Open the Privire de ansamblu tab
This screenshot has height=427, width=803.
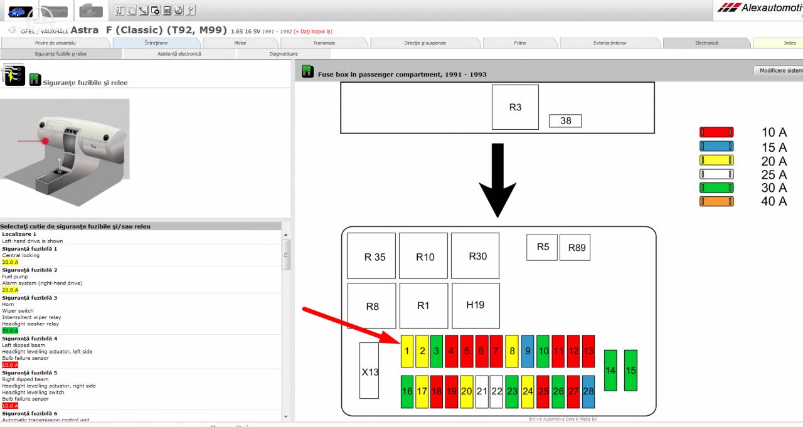56,43
